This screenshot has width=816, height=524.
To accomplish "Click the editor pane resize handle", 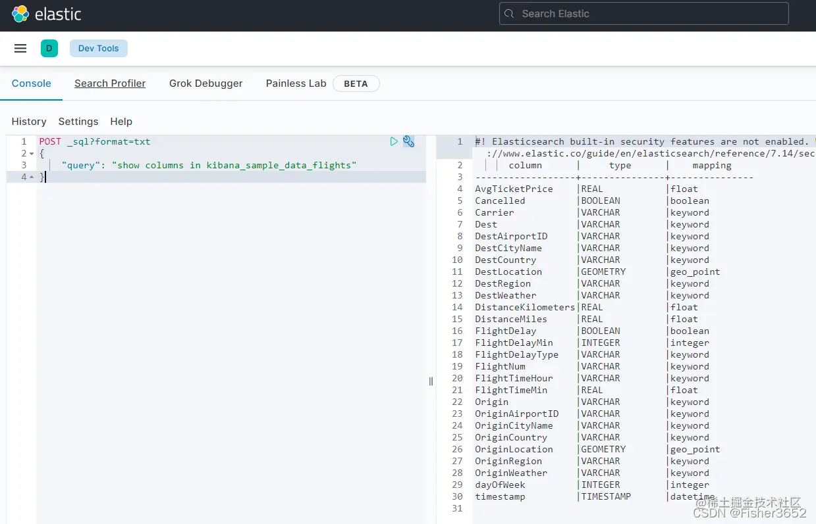I will pos(431,381).
